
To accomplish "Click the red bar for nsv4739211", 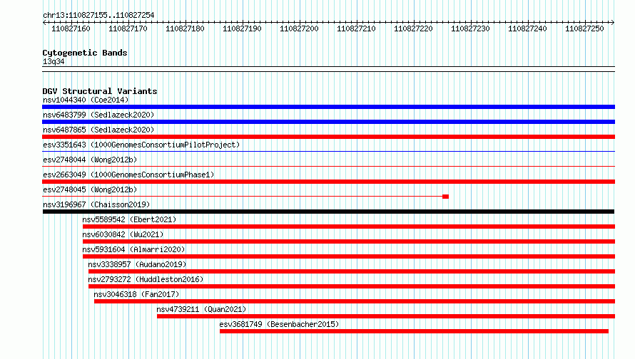I will 386,316.
